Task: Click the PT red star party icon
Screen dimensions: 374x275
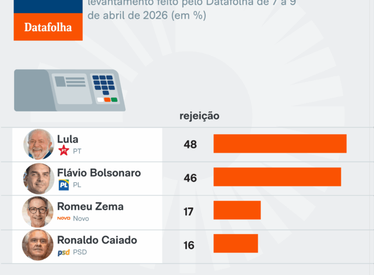Action: pyautogui.click(x=64, y=151)
